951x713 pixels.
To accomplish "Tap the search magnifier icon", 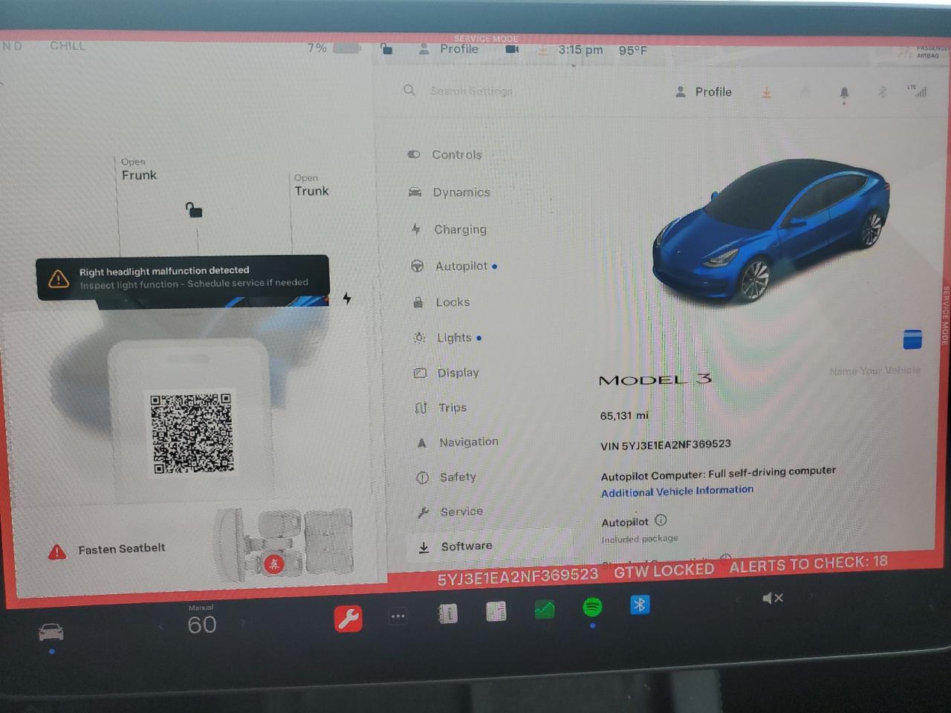I will [x=409, y=90].
